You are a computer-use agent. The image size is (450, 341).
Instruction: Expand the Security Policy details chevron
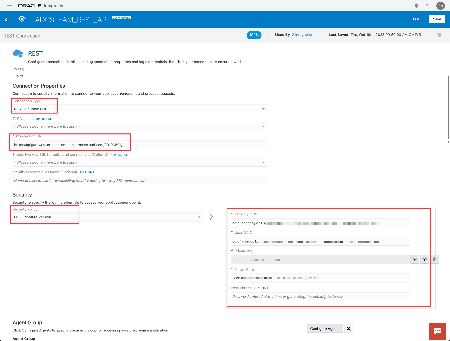point(211,217)
